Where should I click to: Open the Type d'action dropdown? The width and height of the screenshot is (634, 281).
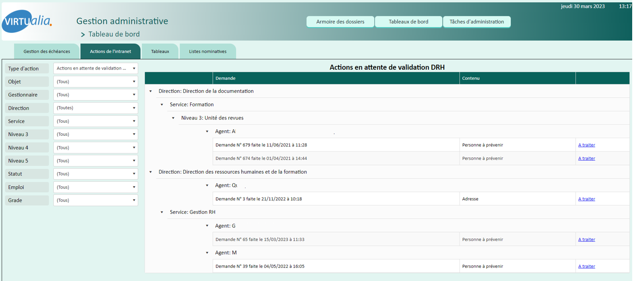96,69
